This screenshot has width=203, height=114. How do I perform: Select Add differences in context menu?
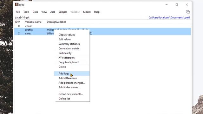tap(72, 78)
